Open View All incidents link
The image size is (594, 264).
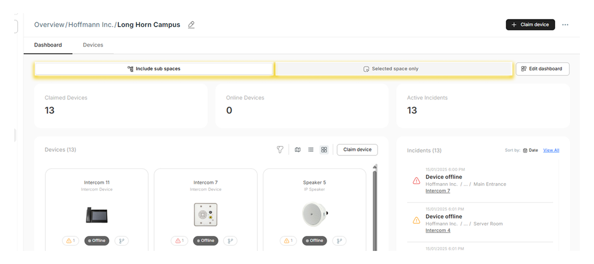click(x=551, y=150)
